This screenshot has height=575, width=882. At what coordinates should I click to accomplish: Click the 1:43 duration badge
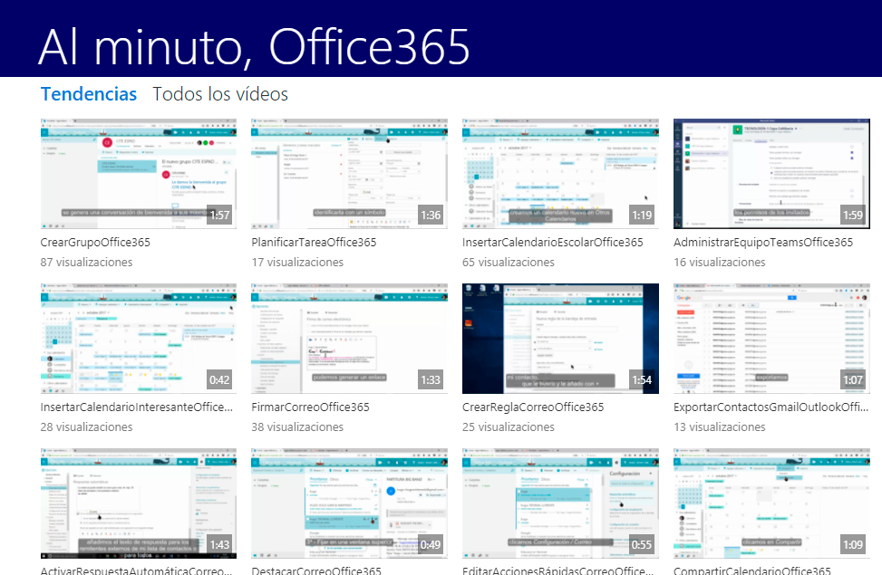click(x=219, y=544)
